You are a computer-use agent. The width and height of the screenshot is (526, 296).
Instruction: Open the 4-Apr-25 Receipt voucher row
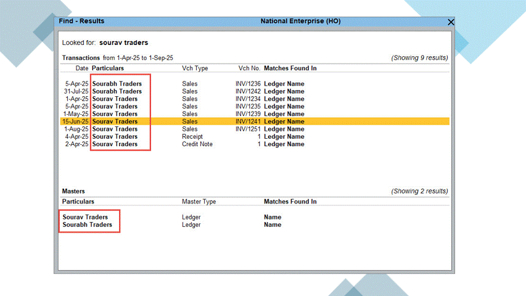click(115, 137)
